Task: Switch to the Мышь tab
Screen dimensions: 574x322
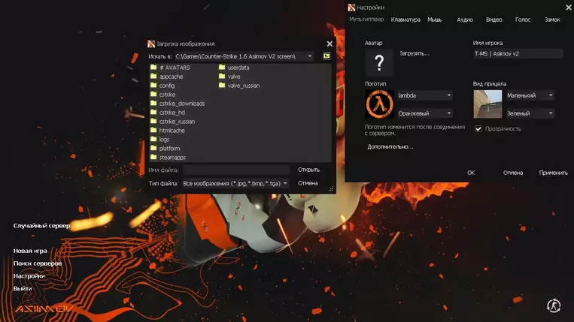Action: [435, 20]
